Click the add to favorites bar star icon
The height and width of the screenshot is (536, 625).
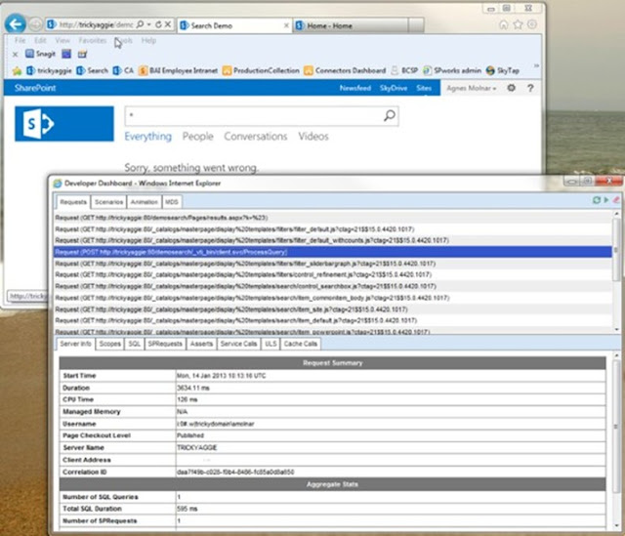pos(17,71)
